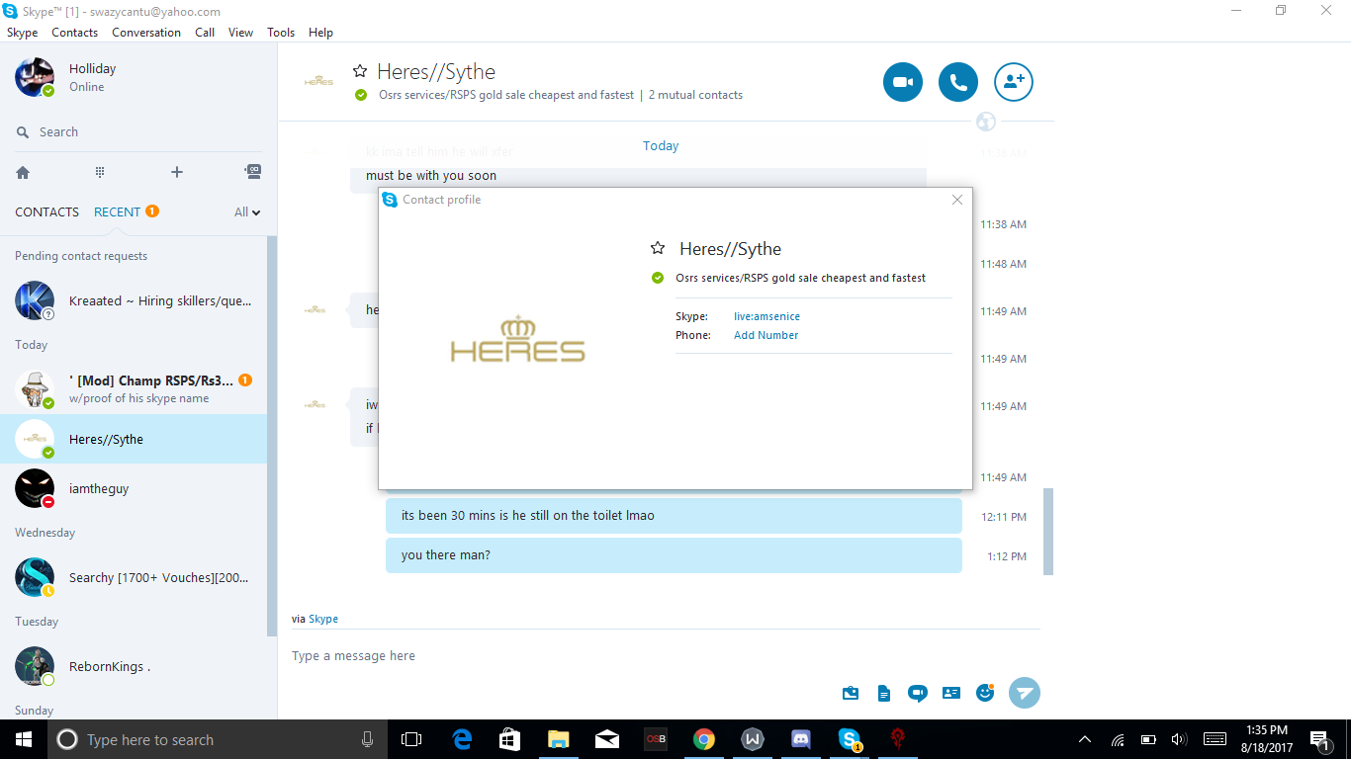Open Discord from the taskbar
This screenshot has width=1351, height=759.
click(801, 739)
